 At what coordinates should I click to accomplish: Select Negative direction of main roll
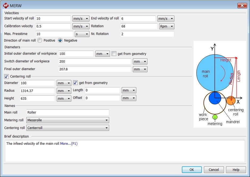pos(60,40)
